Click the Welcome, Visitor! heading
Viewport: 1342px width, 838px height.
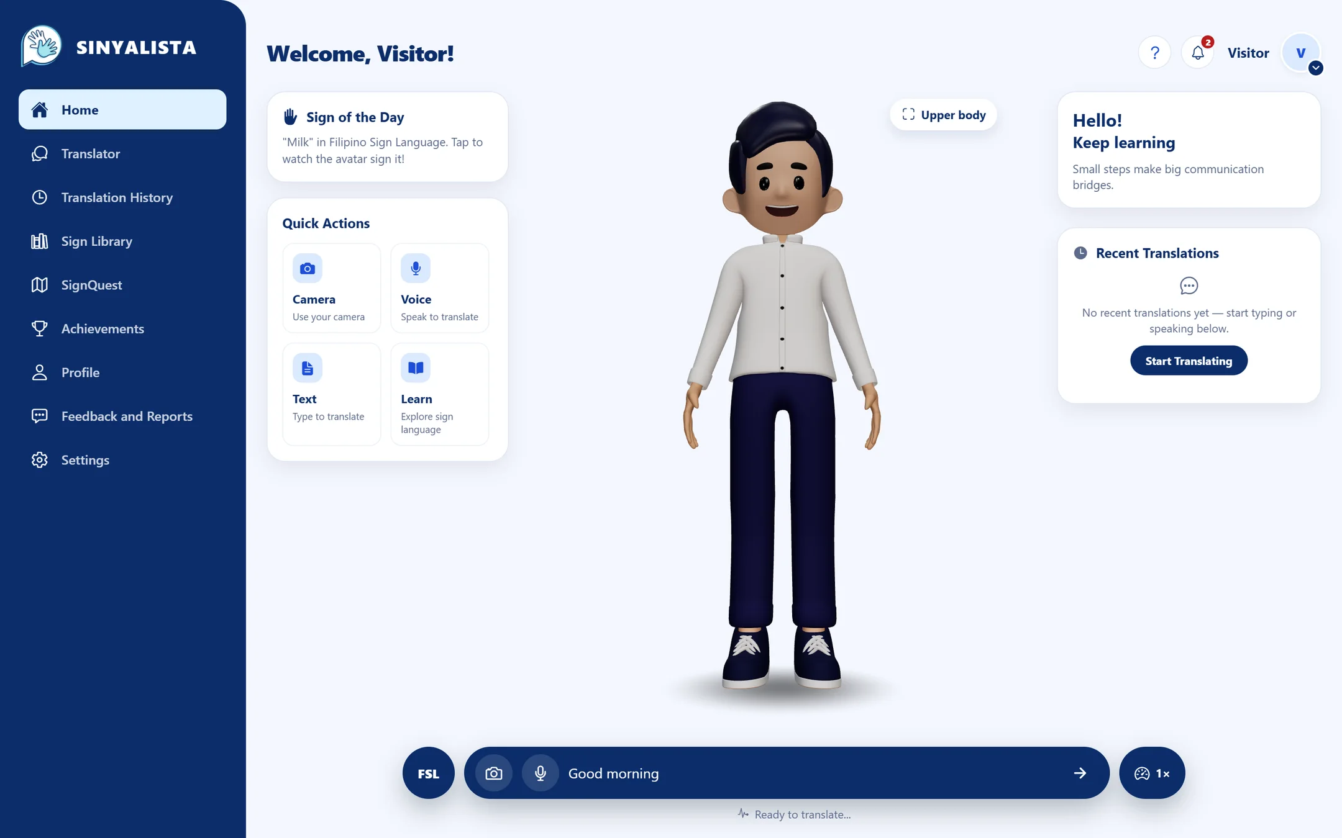coord(360,54)
